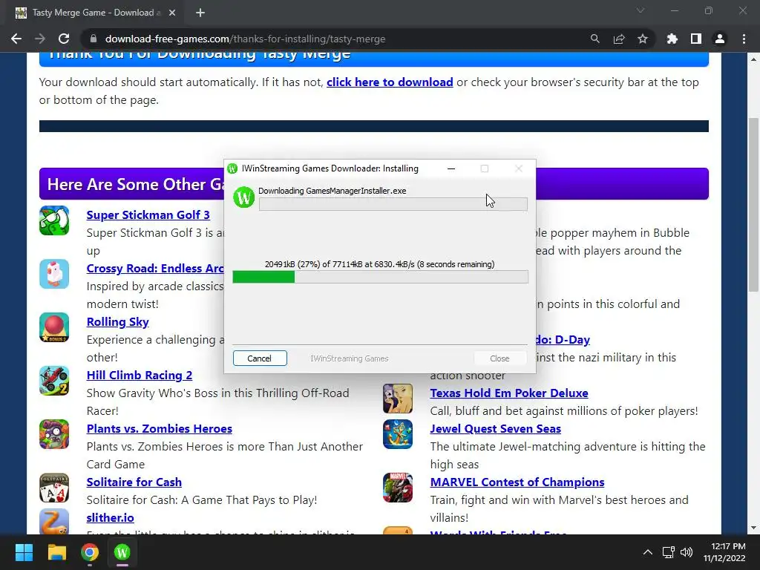Screen dimensions: 760x570
Task: Open the Extensions puzzle icon
Action: click(672, 39)
